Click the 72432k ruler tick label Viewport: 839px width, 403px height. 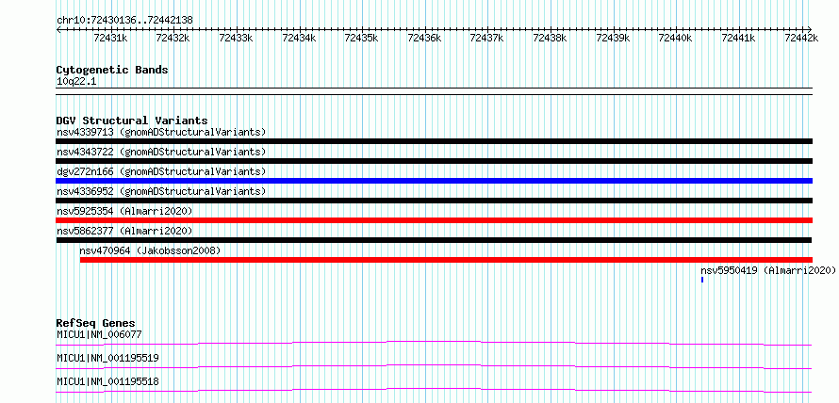click(x=173, y=38)
